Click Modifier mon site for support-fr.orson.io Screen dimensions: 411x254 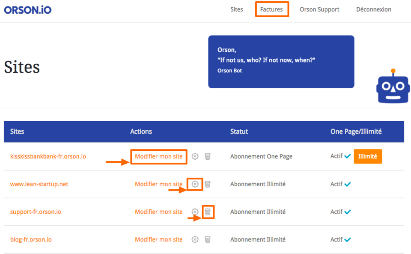pos(159,212)
